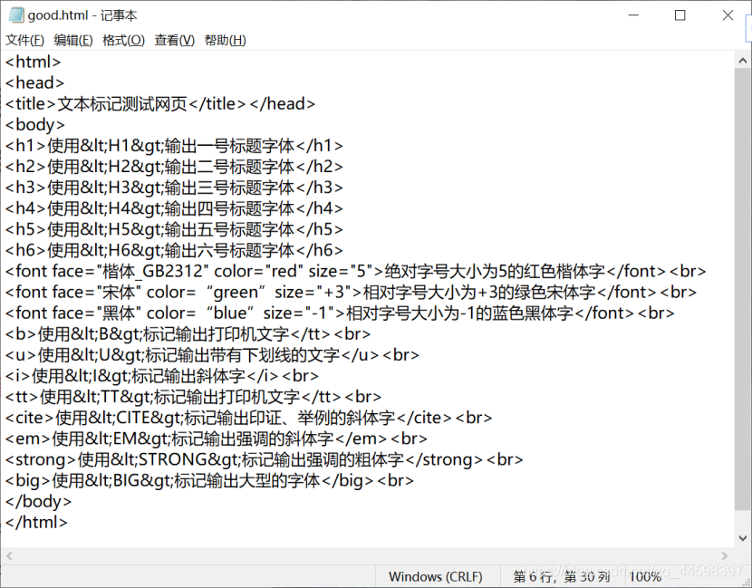Click the <em> line 强调的斜体字
Image resolution: width=752 pixels, height=588 pixels.
click(216, 439)
